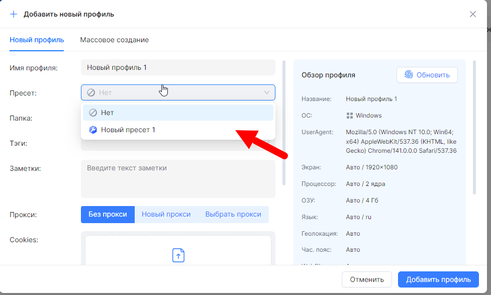Focus the Заметки notes text area
Viewport: 491px width, 295px height.
coord(178,179)
